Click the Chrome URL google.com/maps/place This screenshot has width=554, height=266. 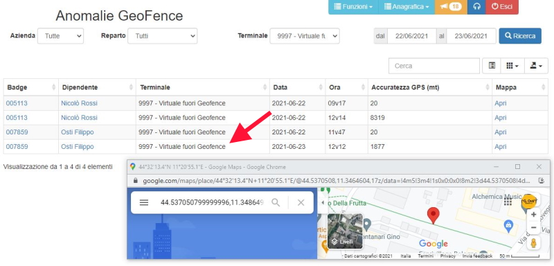click(337, 181)
